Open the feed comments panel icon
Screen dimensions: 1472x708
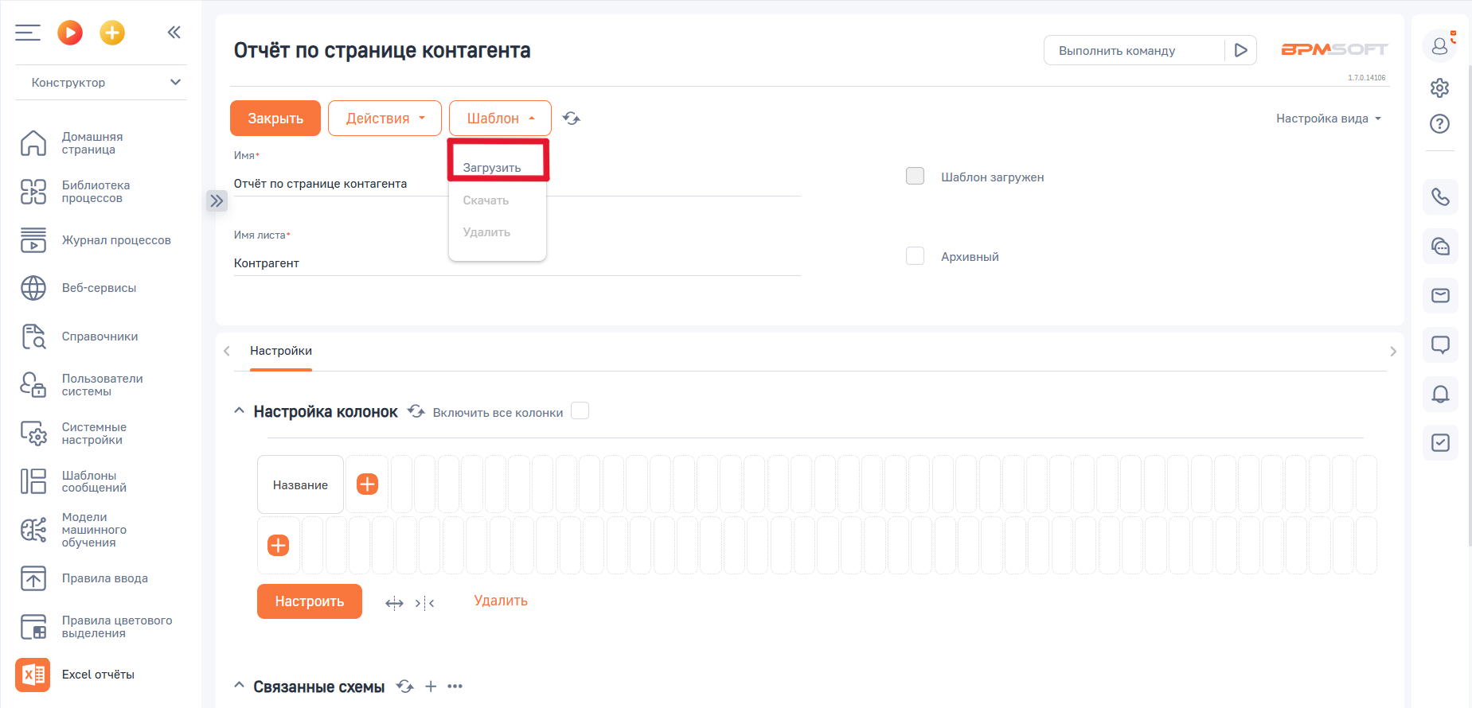pos(1440,344)
